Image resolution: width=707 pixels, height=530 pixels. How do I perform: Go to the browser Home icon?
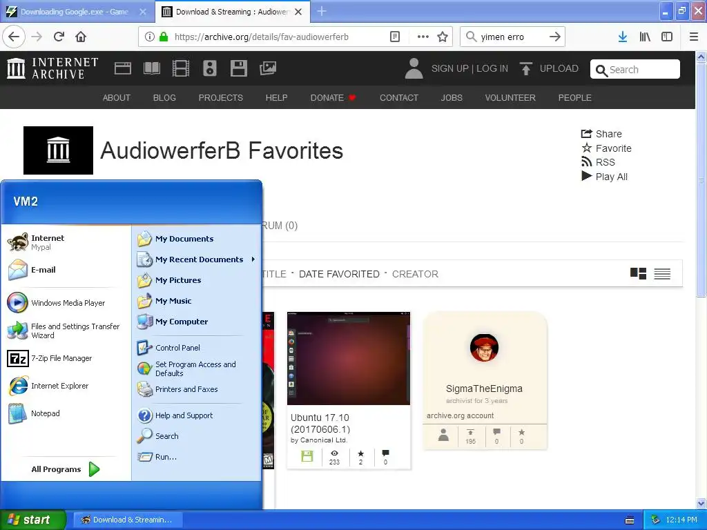click(x=81, y=37)
